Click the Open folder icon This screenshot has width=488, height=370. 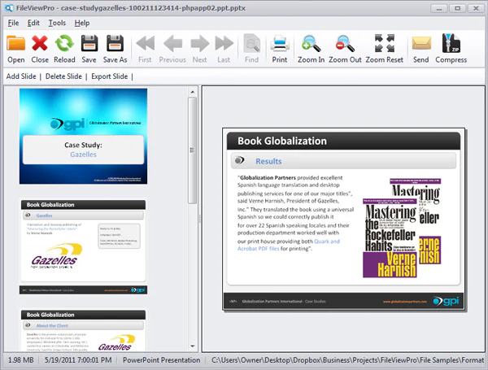(x=16, y=43)
